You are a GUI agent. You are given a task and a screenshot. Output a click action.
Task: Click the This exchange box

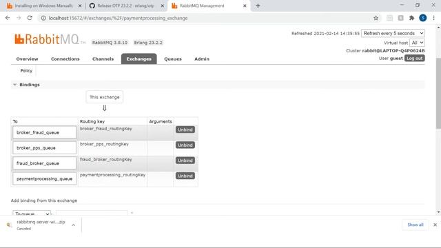coord(104,97)
